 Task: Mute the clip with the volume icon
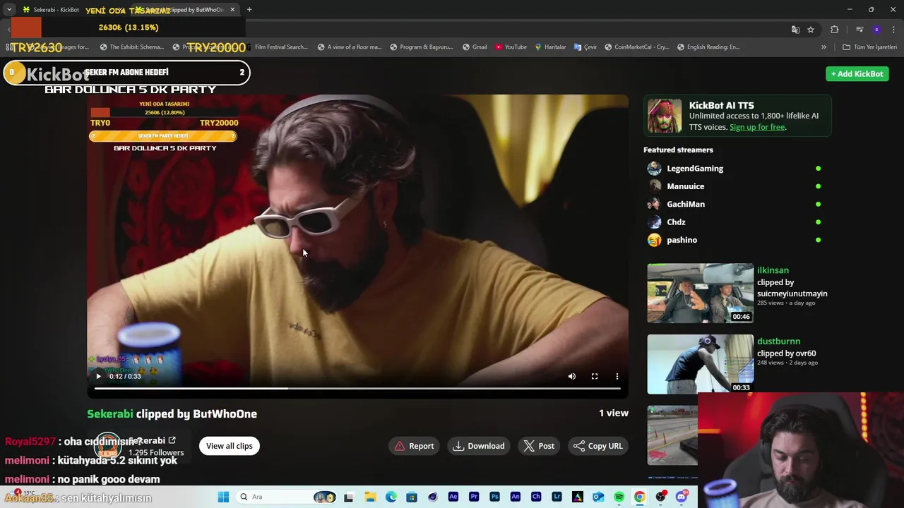coord(572,377)
